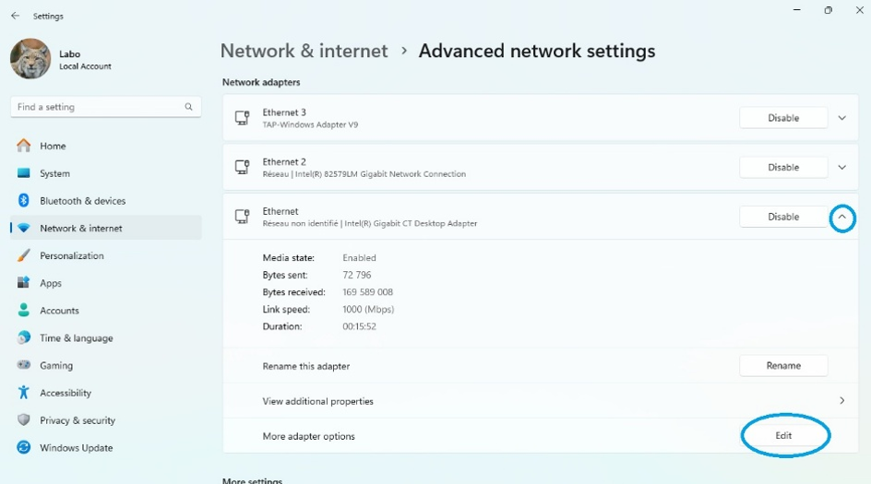Click the search magnifier icon

tap(189, 107)
